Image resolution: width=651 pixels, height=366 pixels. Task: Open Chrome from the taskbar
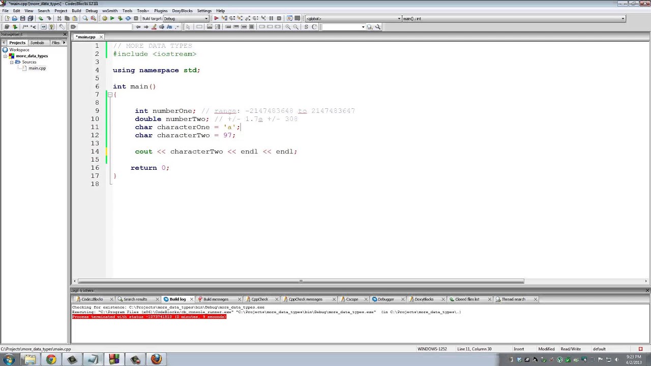click(51, 360)
